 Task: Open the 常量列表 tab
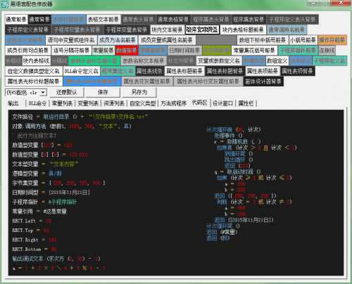click(x=62, y=103)
